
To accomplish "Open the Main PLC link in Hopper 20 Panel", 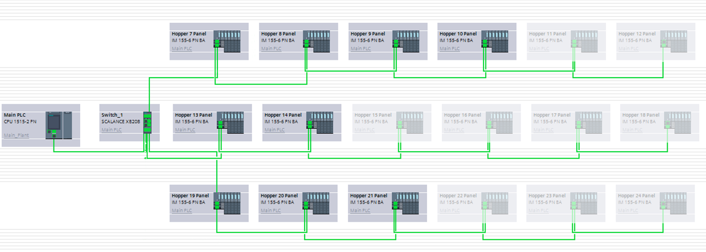I will (x=271, y=211).
